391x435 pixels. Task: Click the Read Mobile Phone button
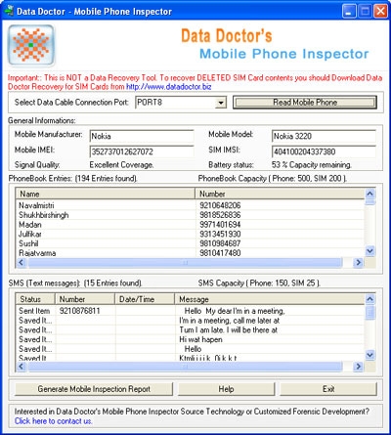(305, 103)
